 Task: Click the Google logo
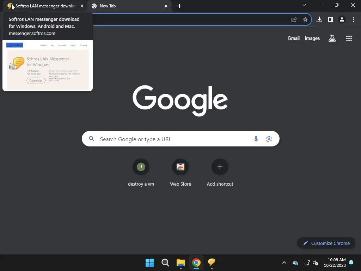tap(180, 101)
